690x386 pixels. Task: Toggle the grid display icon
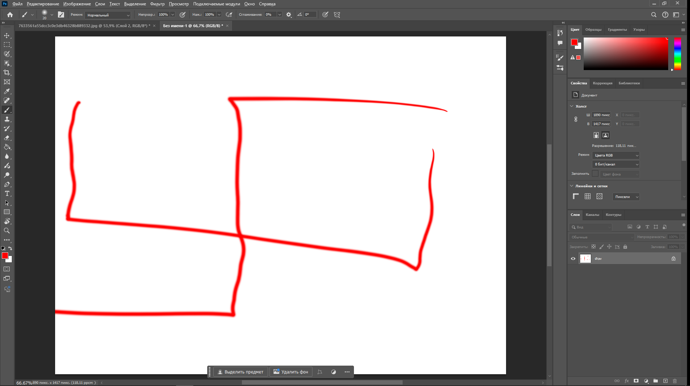(588, 196)
